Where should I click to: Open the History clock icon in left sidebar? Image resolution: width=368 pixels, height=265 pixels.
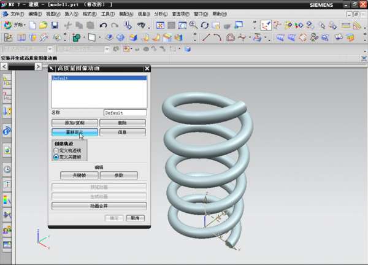[x=7, y=169]
